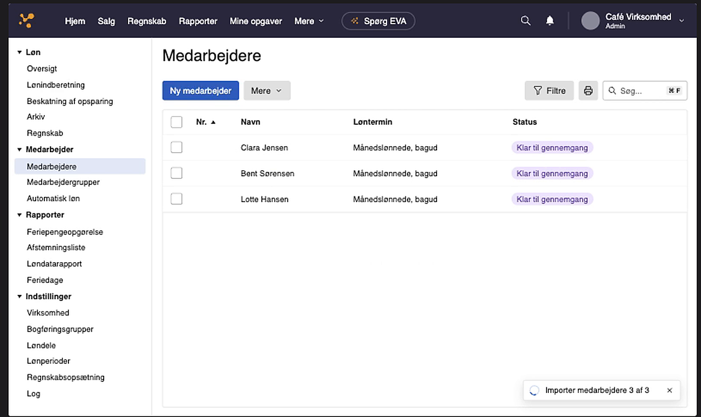Click the Ny medarbejder button

point(200,91)
